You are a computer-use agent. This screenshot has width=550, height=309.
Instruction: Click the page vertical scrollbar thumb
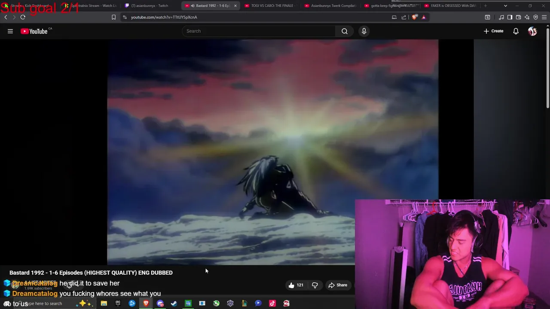click(547, 68)
